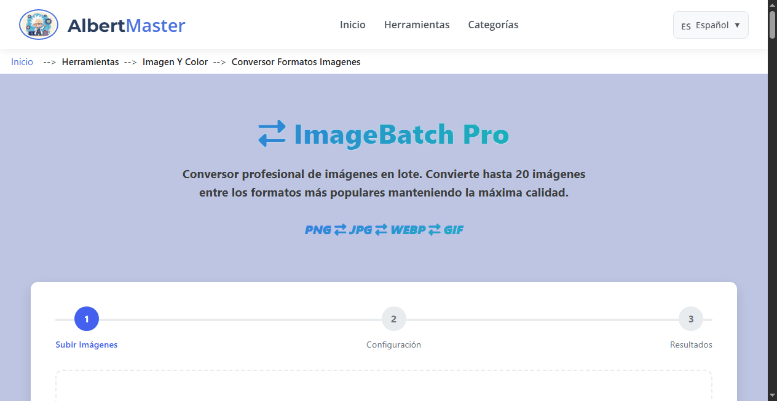Image resolution: width=777 pixels, height=401 pixels.
Task: Click the Imagen Y Color breadcrumb link
Action: 175,62
